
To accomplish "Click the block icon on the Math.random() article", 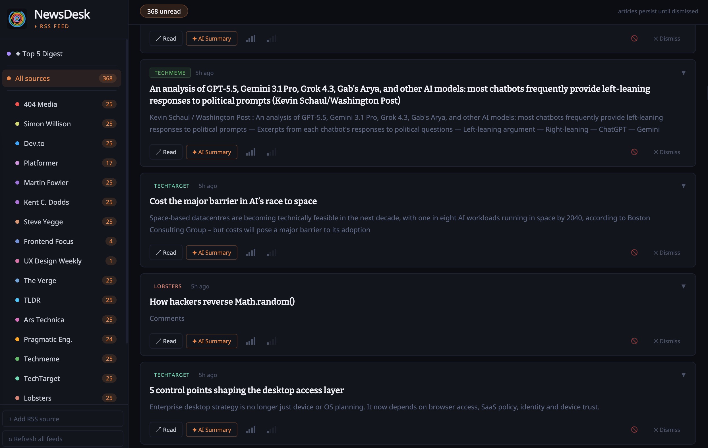I will click(x=634, y=341).
